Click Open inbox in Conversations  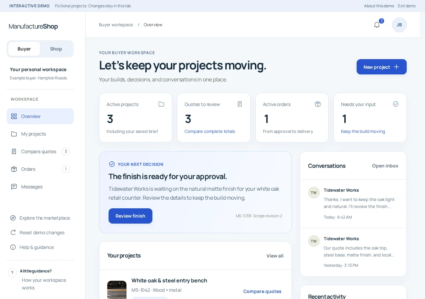click(385, 166)
